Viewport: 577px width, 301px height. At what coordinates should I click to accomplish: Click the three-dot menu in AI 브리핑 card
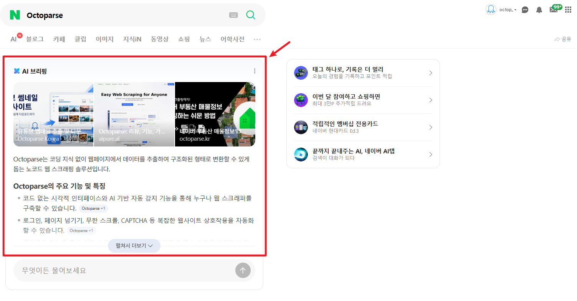(x=255, y=71)
